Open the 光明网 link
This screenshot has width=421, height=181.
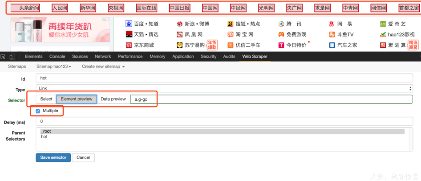click(x=266, y=8)
